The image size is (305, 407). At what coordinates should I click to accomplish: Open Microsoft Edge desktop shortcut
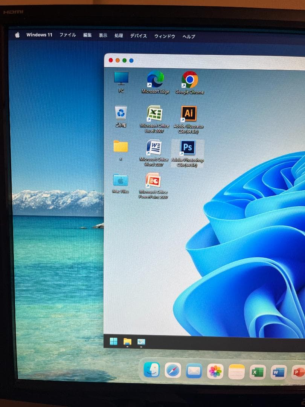(x=155, y=79)
